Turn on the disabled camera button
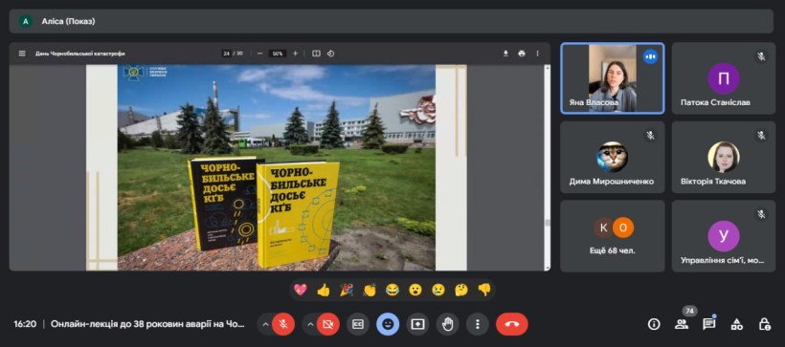785x347 pixels. (x=328, y=324)
